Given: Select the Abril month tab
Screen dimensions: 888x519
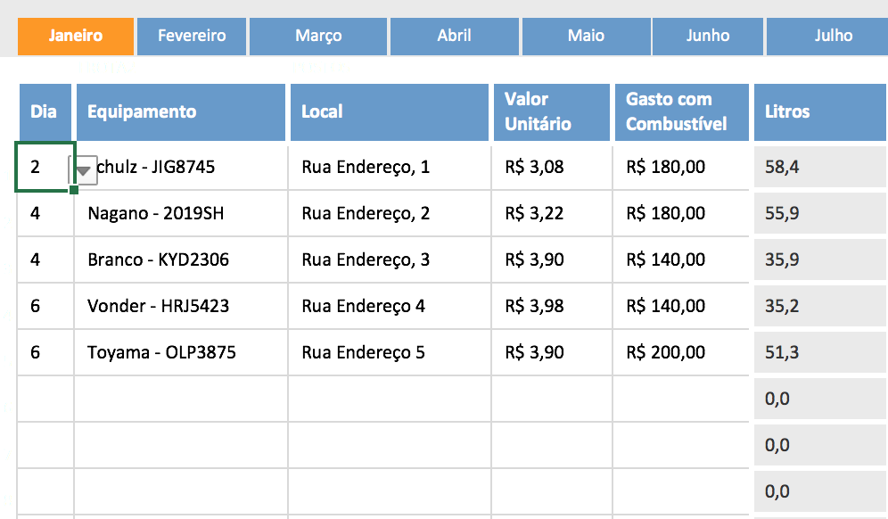Looking at the screenshot, I should coord(454,37).
